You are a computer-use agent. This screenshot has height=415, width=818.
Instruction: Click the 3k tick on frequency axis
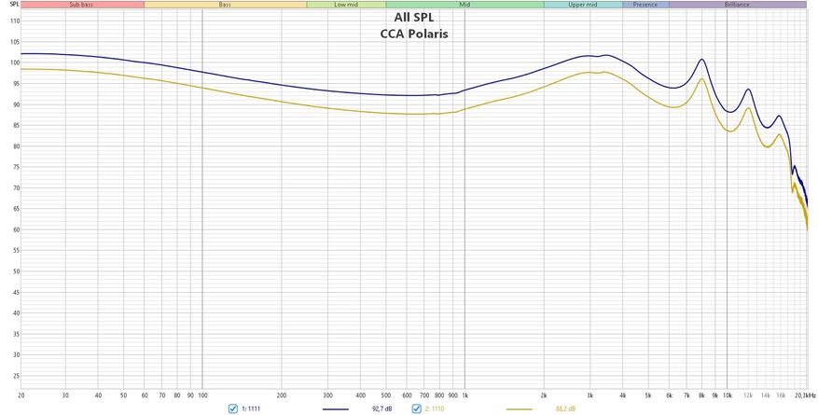coord(590,395)
